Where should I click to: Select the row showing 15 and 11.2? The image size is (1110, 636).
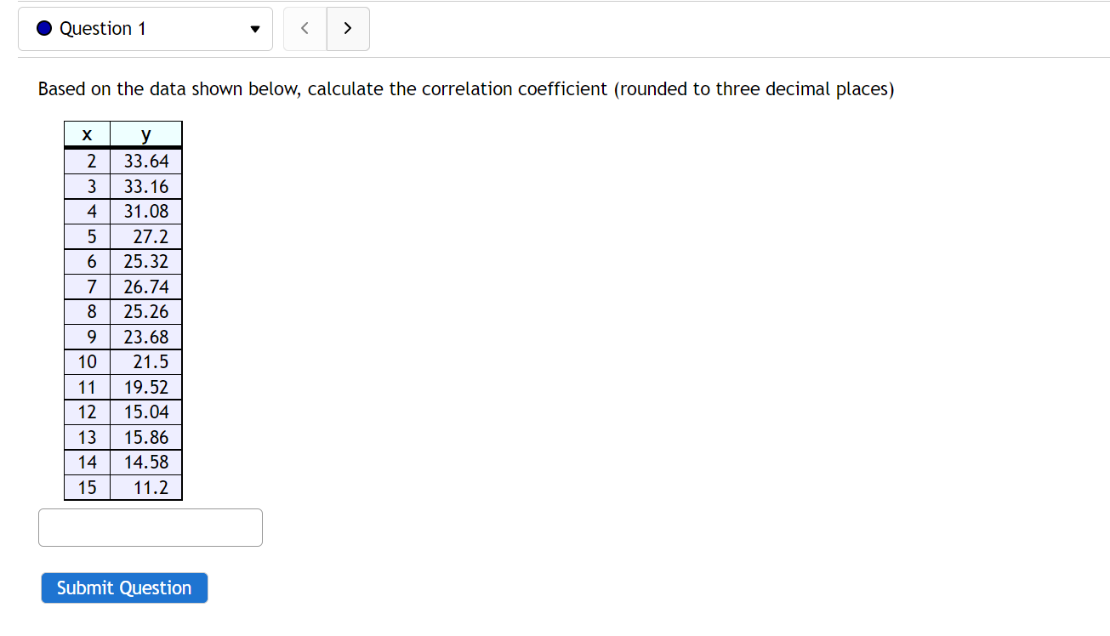click(122, 487)
